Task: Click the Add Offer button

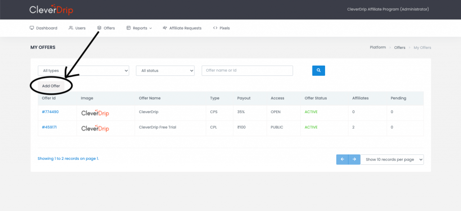Action: (x=51, y=86)
